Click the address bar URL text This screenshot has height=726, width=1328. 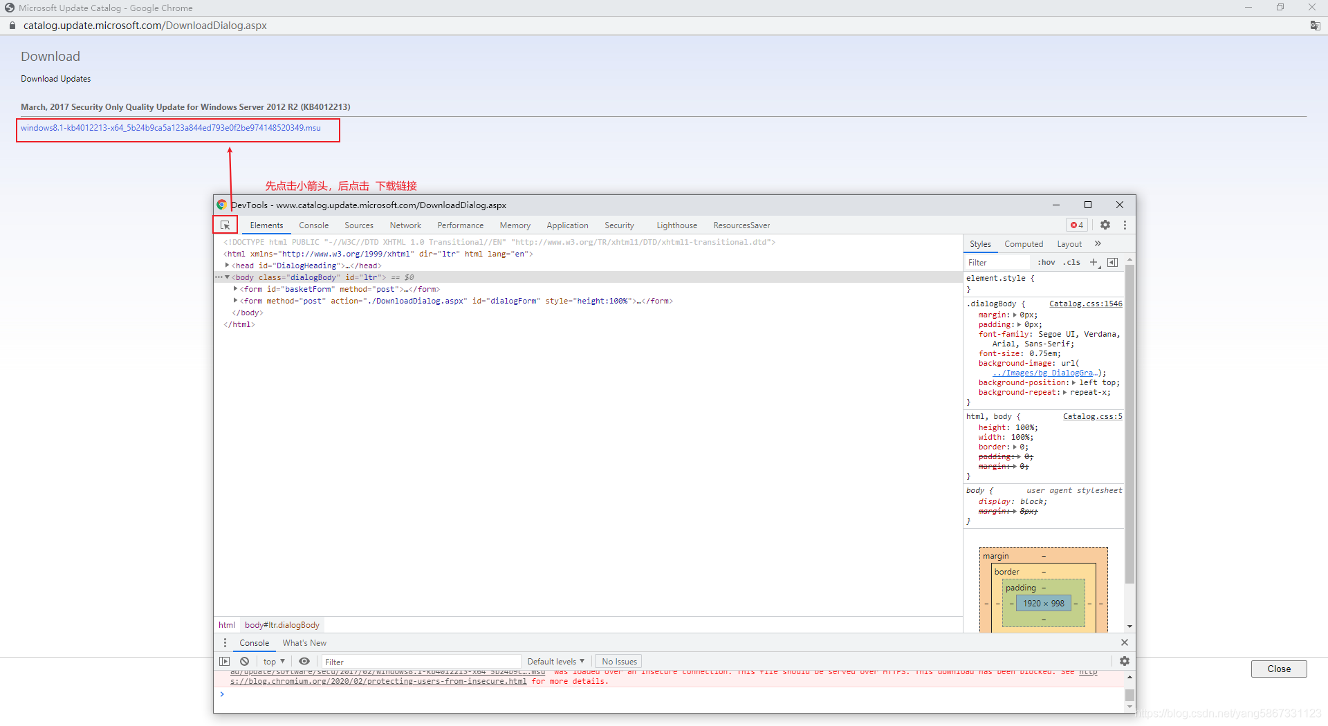(145, 26)
